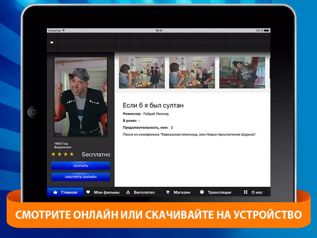The width and height of the screenshot is (317, 238).
Task: Open the first still-frame thumbnail
Action: (x=142, y=72)
